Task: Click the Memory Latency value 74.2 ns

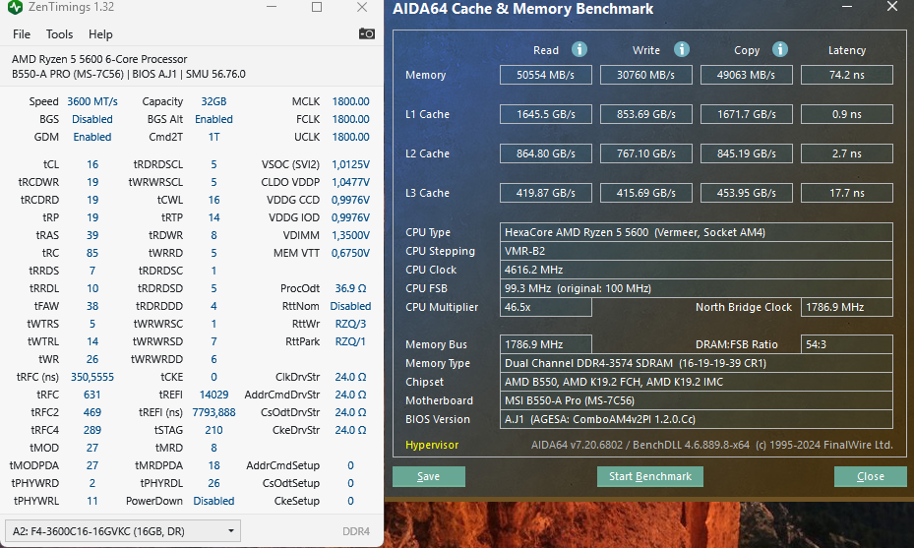Action: [847, 75]
